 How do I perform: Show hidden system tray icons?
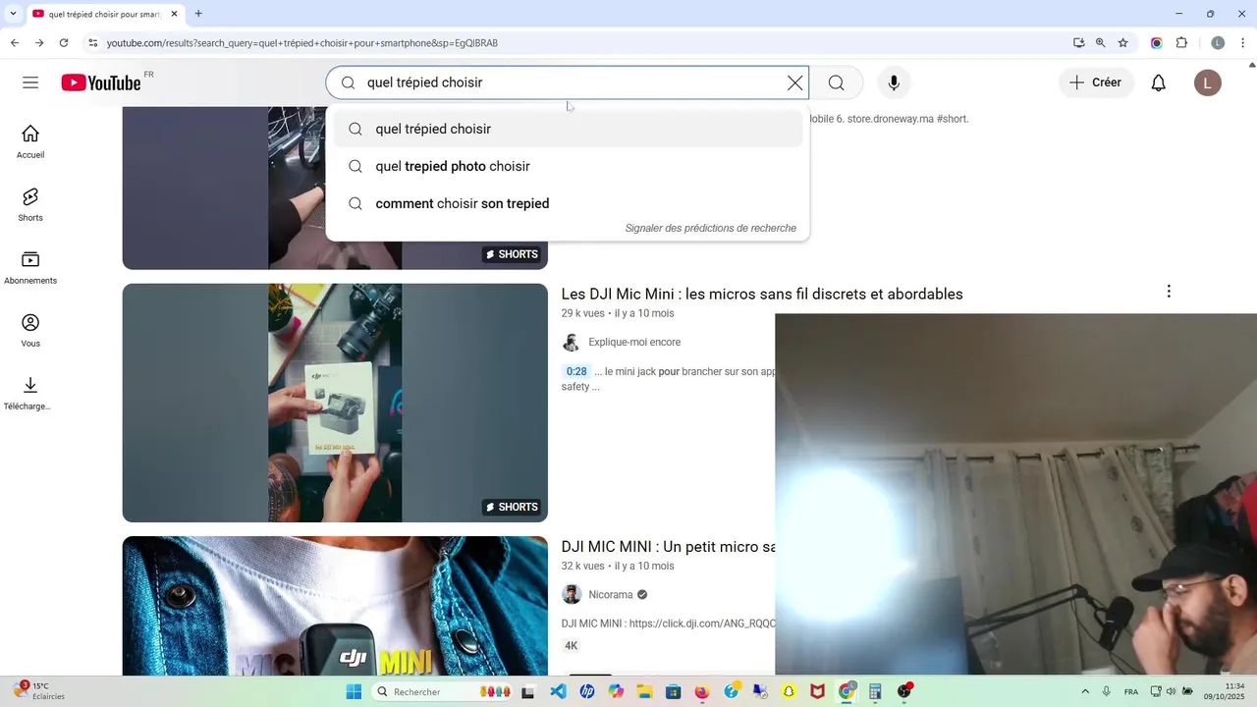[1085, 691]
